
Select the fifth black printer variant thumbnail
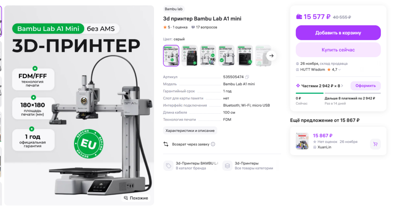245,56
